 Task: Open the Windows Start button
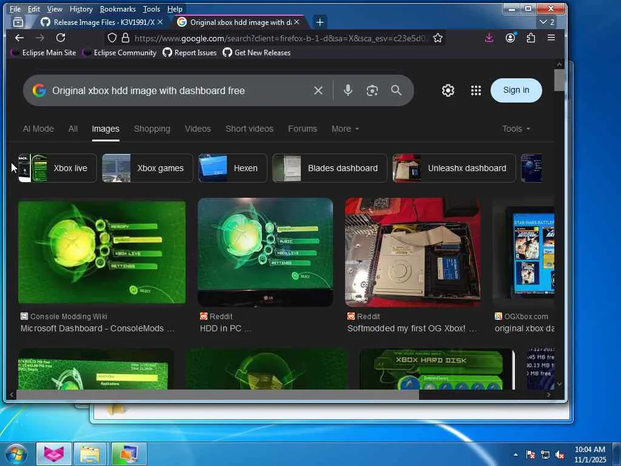tap(16, 454)
